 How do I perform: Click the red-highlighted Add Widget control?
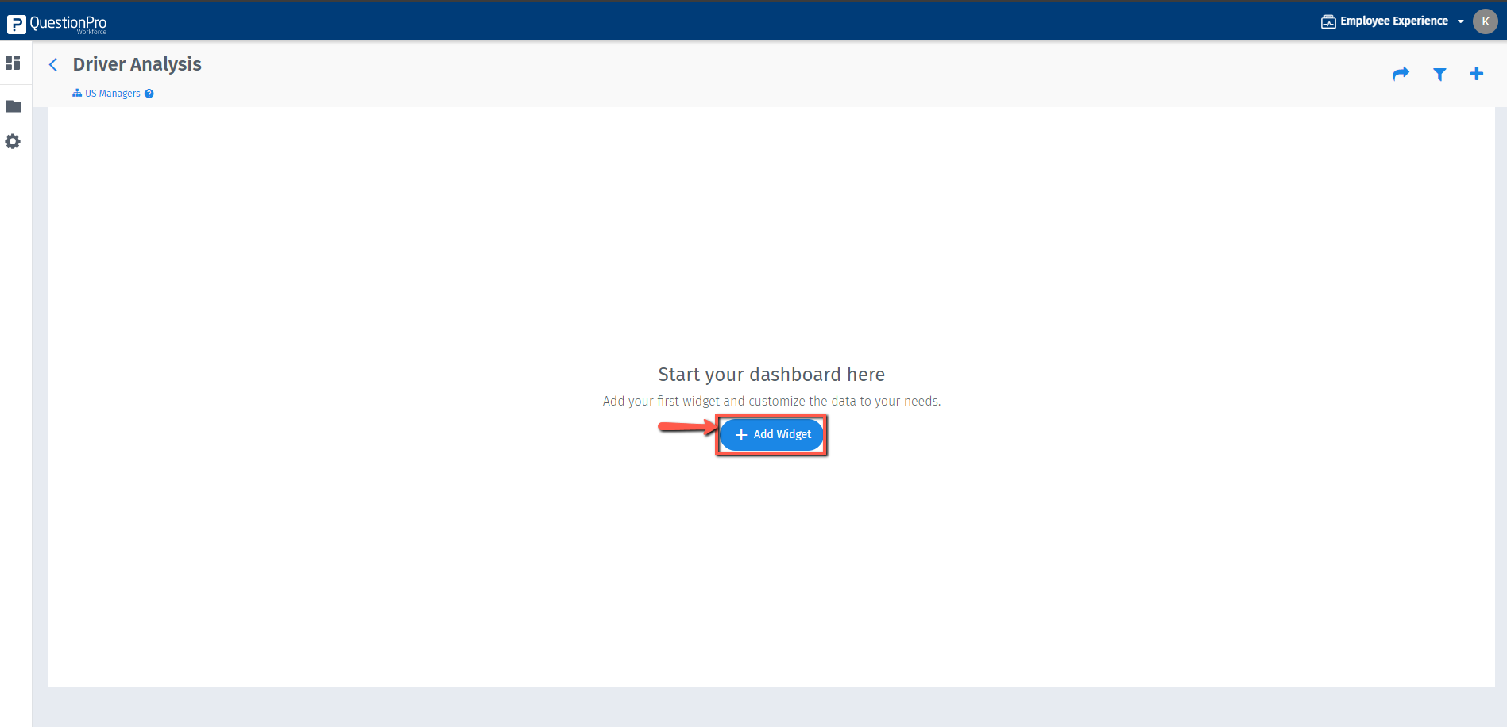coord(771,434)
